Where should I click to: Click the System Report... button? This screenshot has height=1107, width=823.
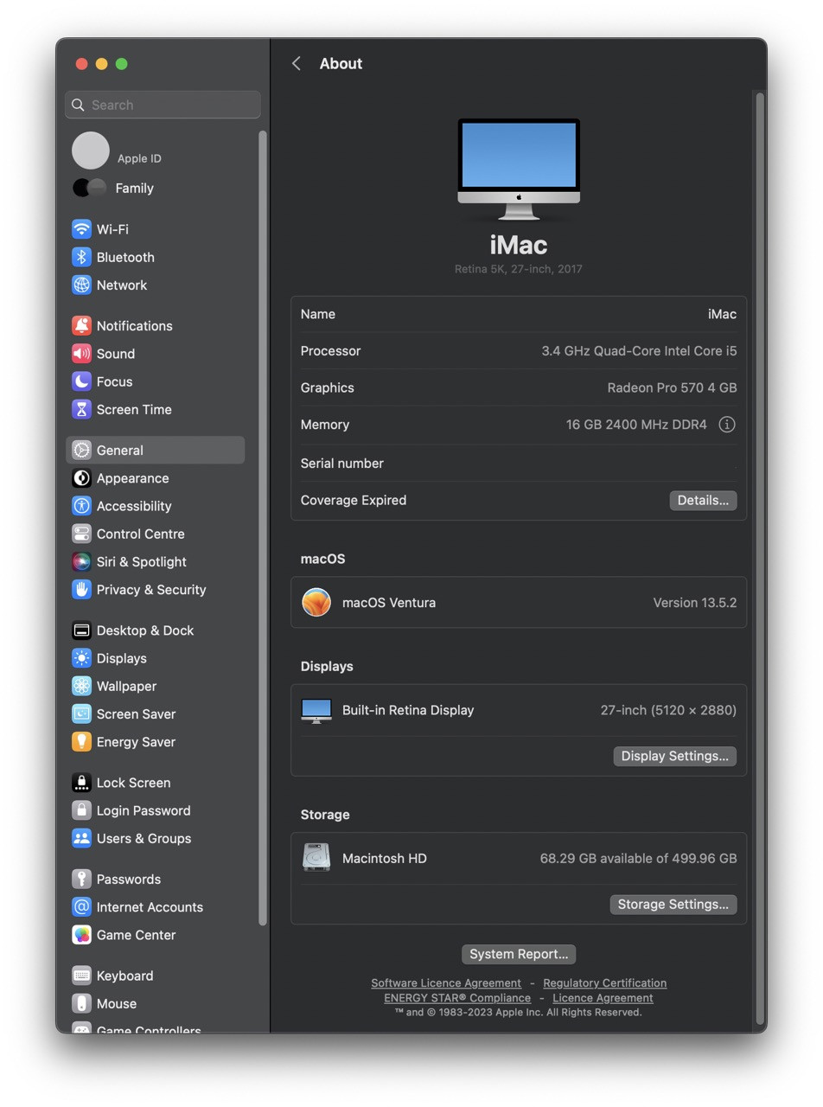click(519, 954)
